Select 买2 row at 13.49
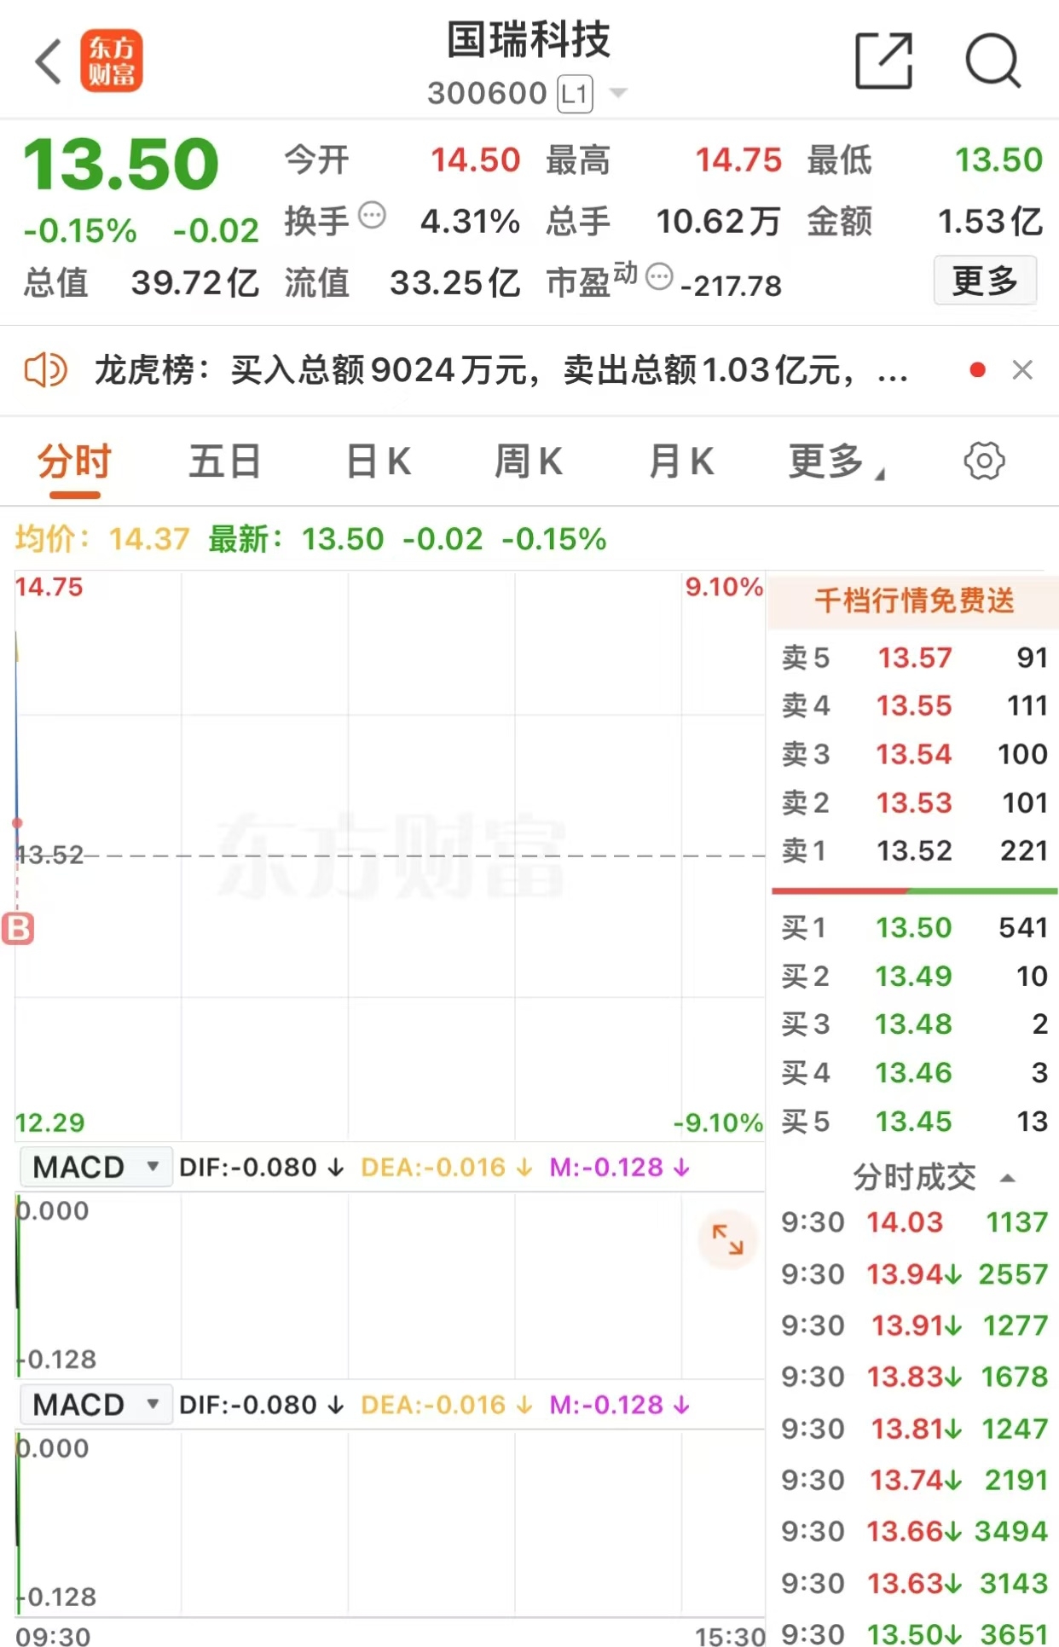 (x=914, y=976)
